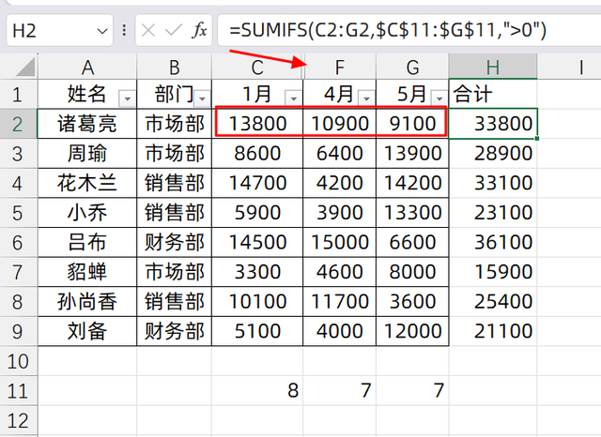
Task: Select cell with value 4200
Action: click(340, 183)
